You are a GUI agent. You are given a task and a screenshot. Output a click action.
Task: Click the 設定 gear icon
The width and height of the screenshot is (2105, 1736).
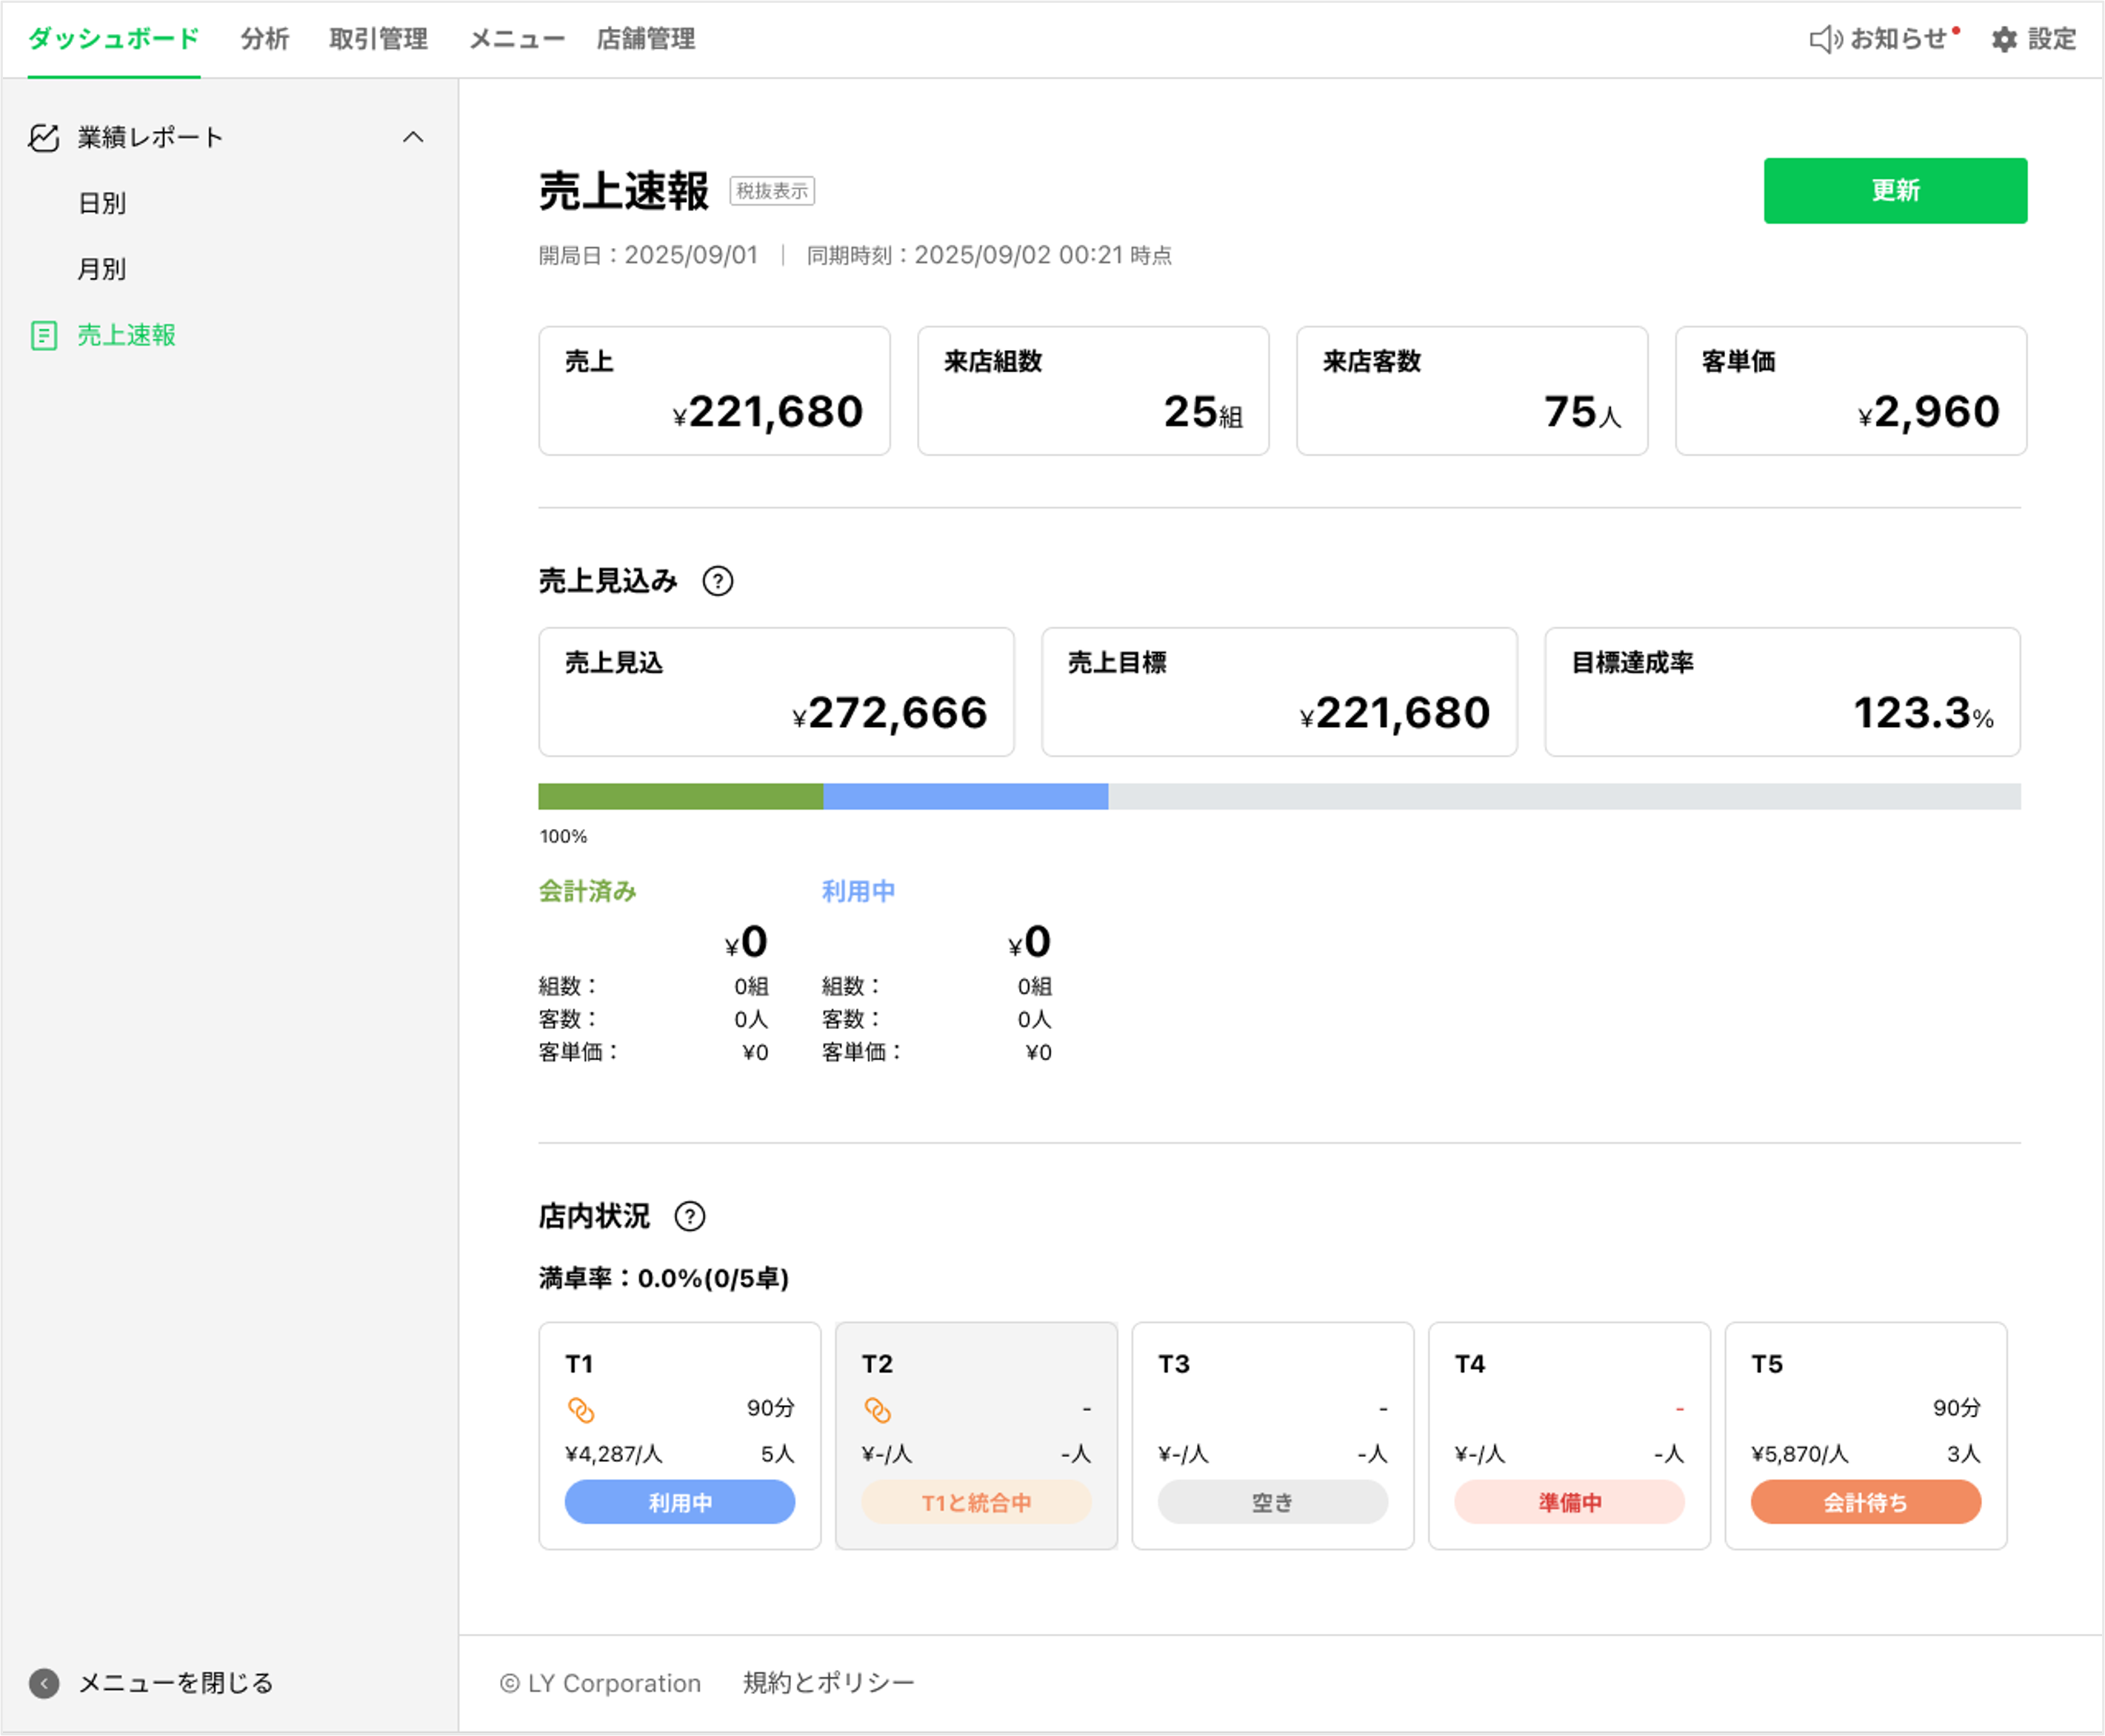coord(2004,39)
